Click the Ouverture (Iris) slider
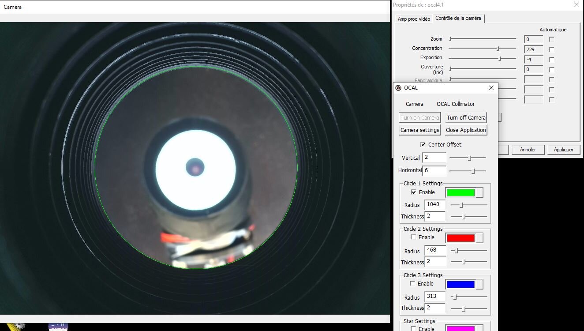Screen dimensions: 584x331 tap(483, 68)
